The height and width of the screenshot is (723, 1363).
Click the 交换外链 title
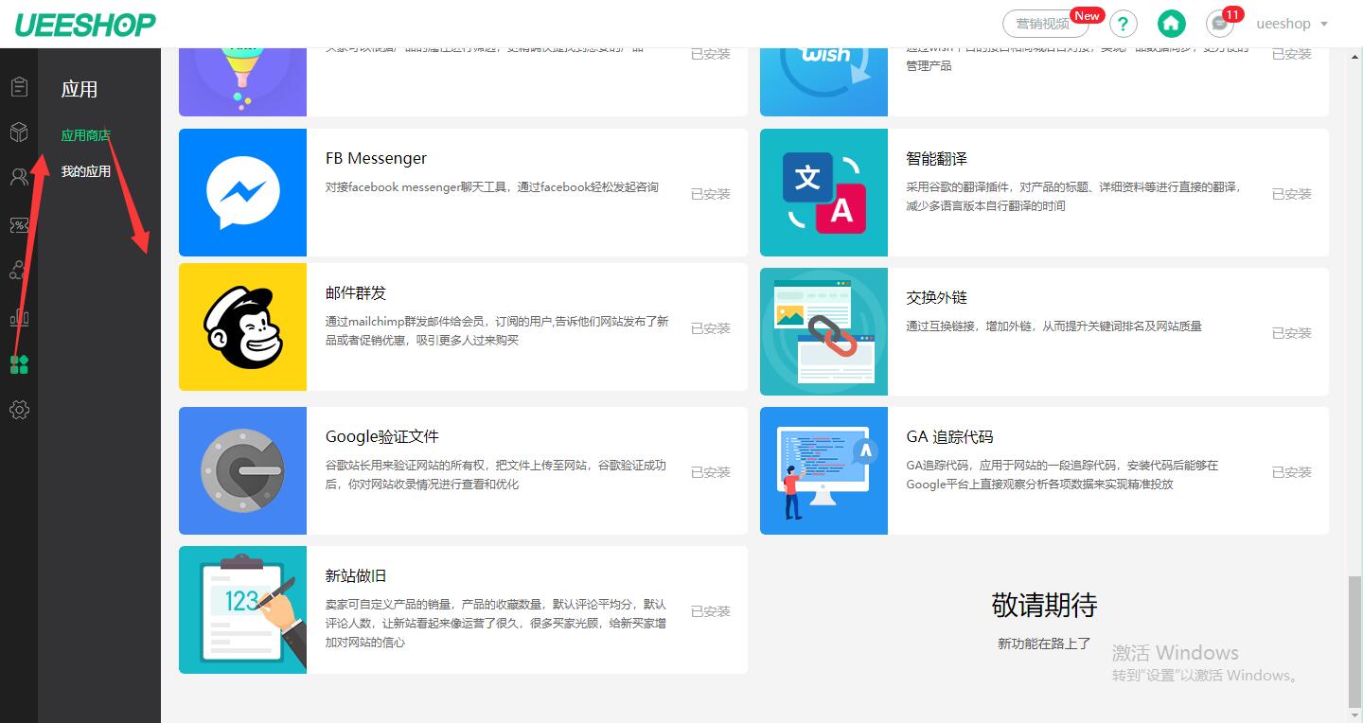click(937, 297)
